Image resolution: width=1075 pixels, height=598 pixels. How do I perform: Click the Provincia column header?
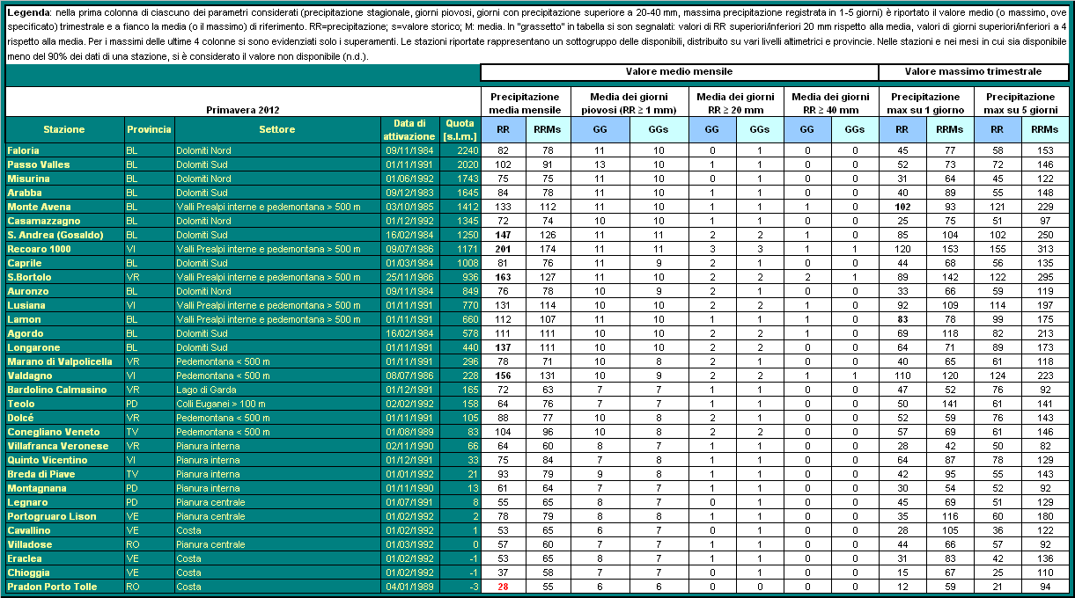(x=148, y=129)
